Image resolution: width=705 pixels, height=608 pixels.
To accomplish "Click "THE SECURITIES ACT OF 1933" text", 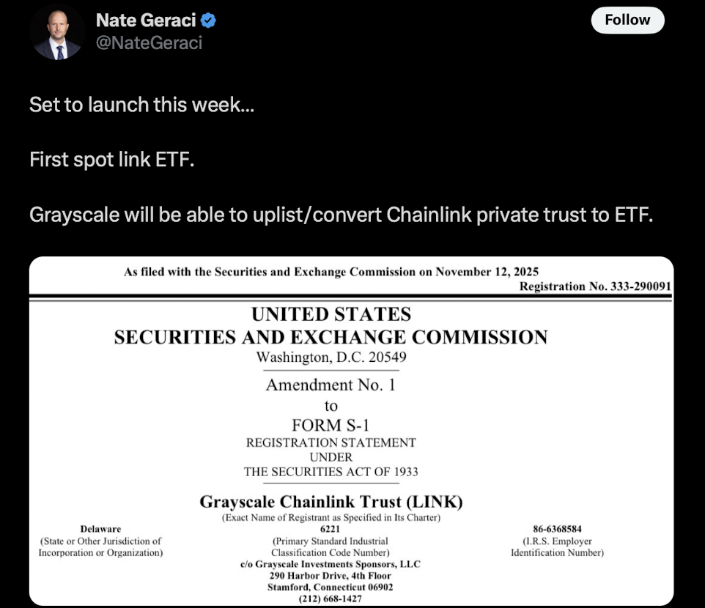I will coord(331,472).
